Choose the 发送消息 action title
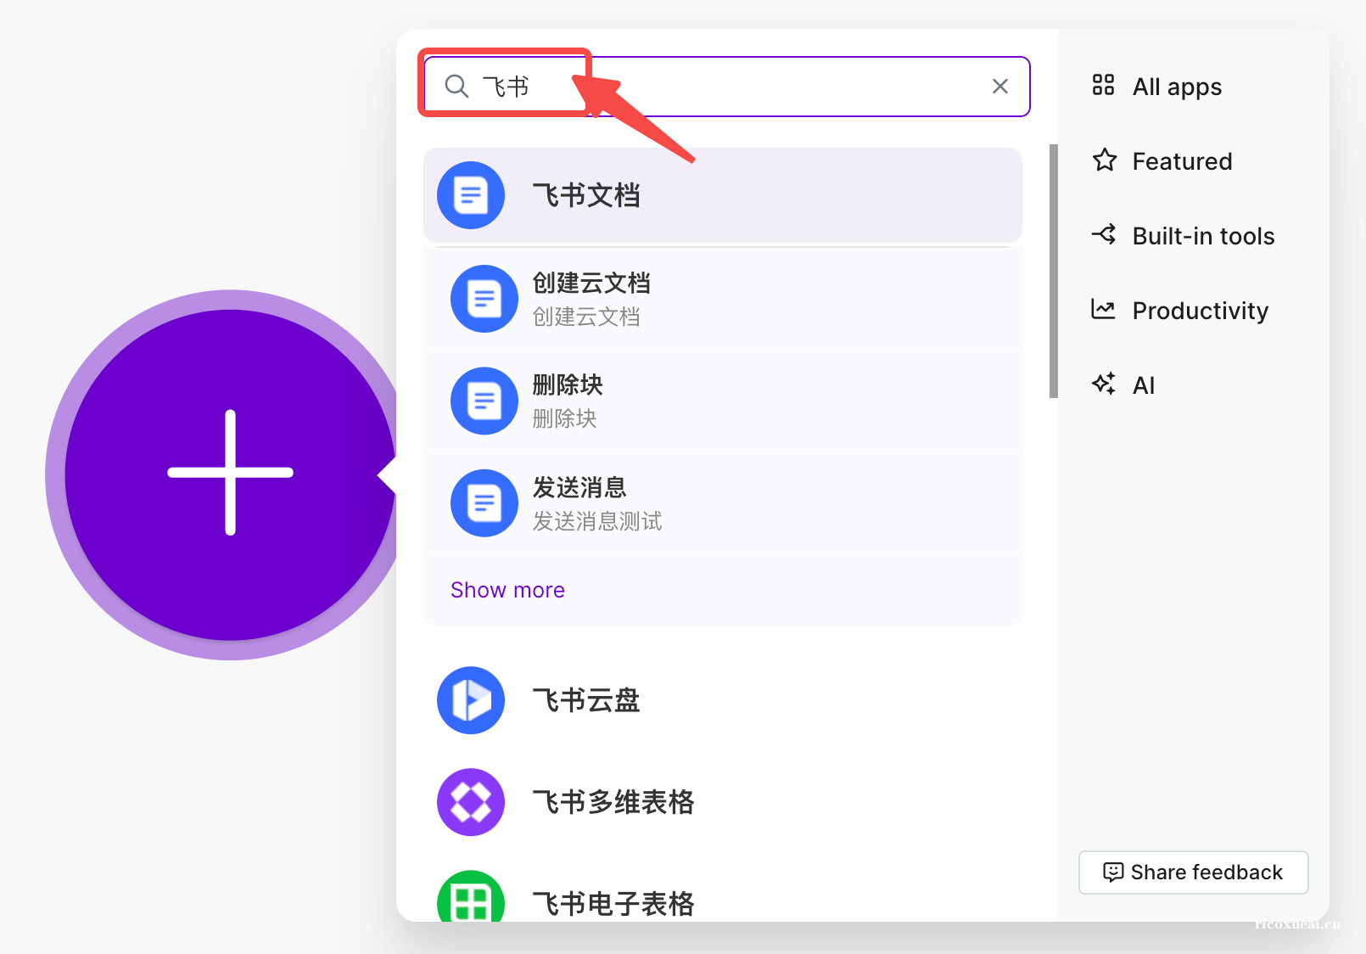1366x954 pixels. pyautogui.click(x=579, y=487)
